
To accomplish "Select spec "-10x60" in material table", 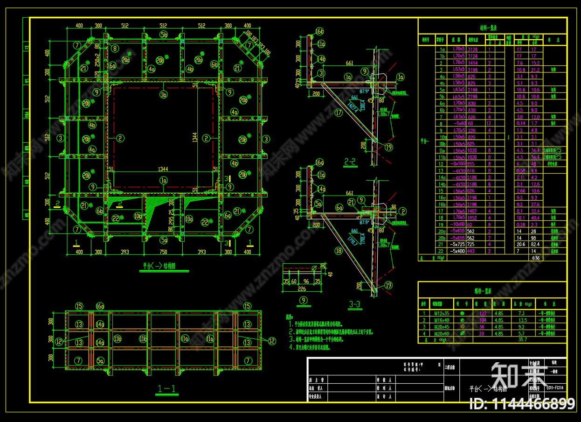I will pyautogui.click(x=457, y=224).
